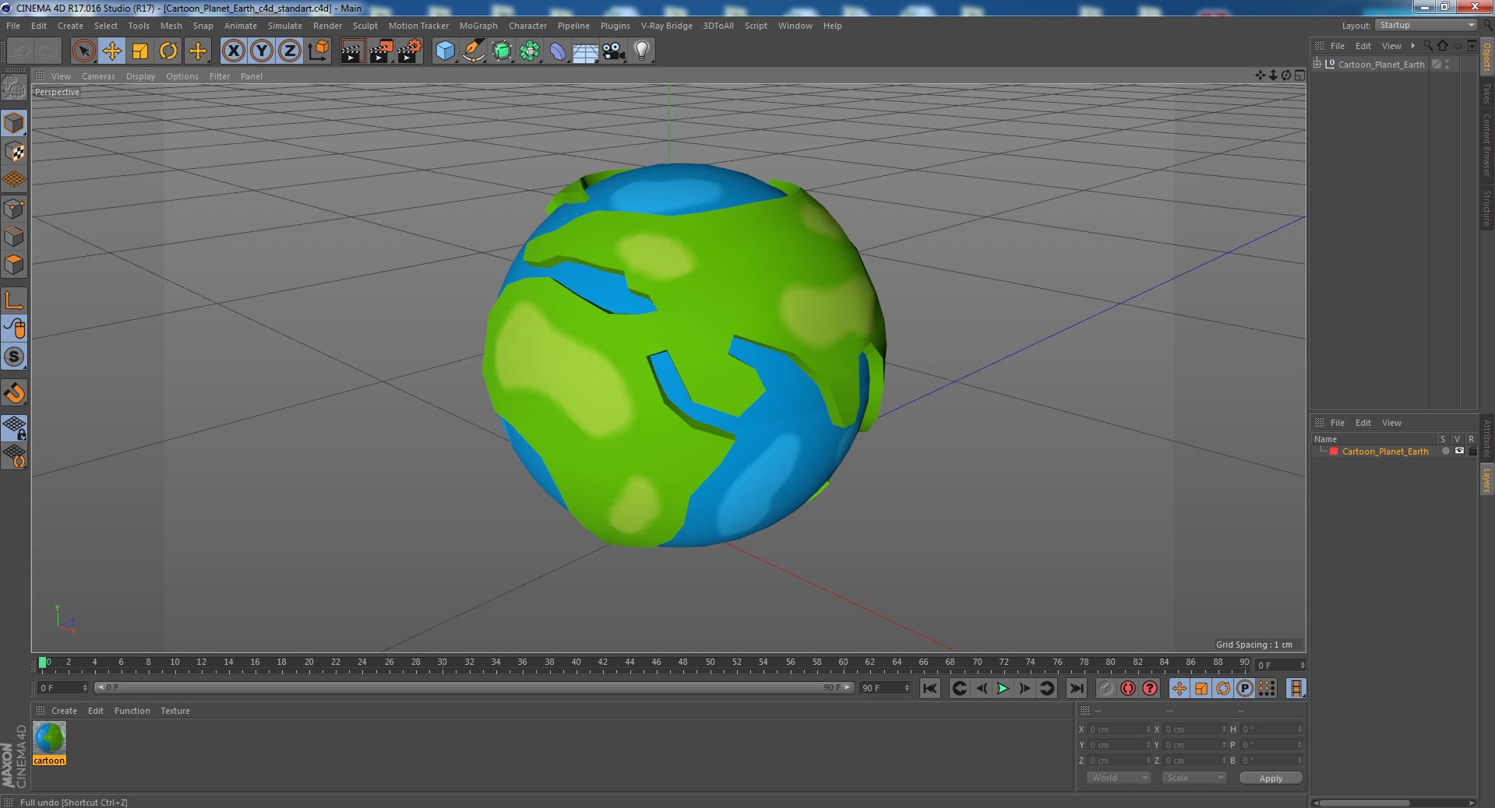Image resolution: width=1495 pixels, height=808 pixels.
Task: Activate the Scale tool
Action: 140,51
